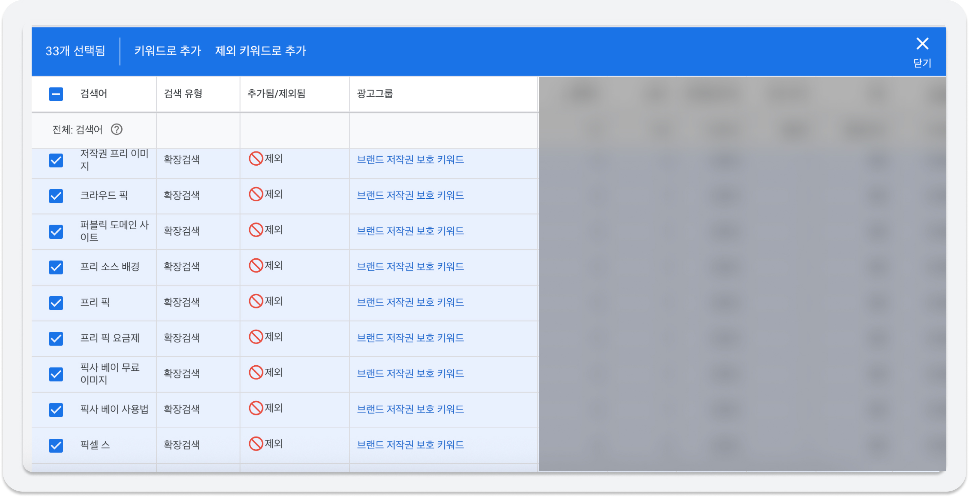Viewport: 969px width, 497px height.
Task: Click the 검색 유형 column header
Action: point(183,94)
